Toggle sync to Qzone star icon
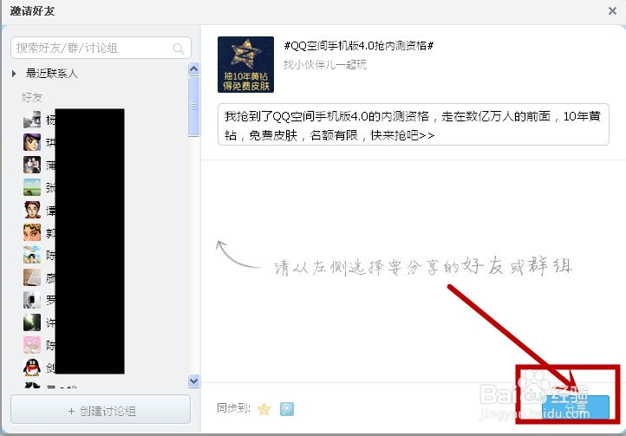 pos(264,409)
